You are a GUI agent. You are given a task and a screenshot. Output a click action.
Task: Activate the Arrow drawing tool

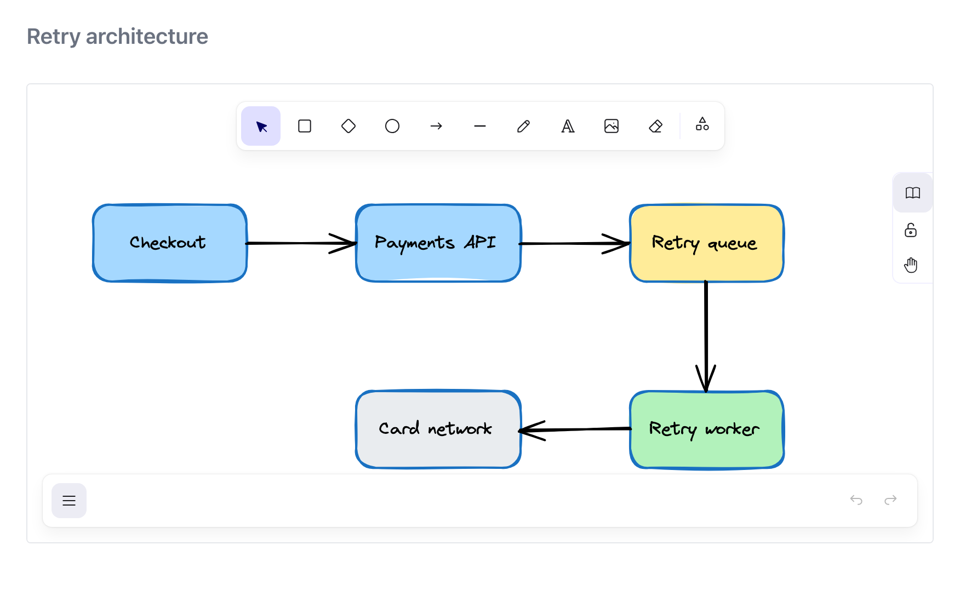click(x=436, y=126)
